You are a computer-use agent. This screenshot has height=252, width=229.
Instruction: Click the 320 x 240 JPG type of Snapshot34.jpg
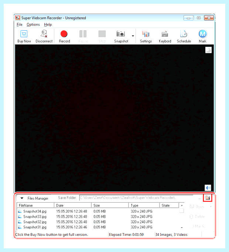click(x=141, y=211)
